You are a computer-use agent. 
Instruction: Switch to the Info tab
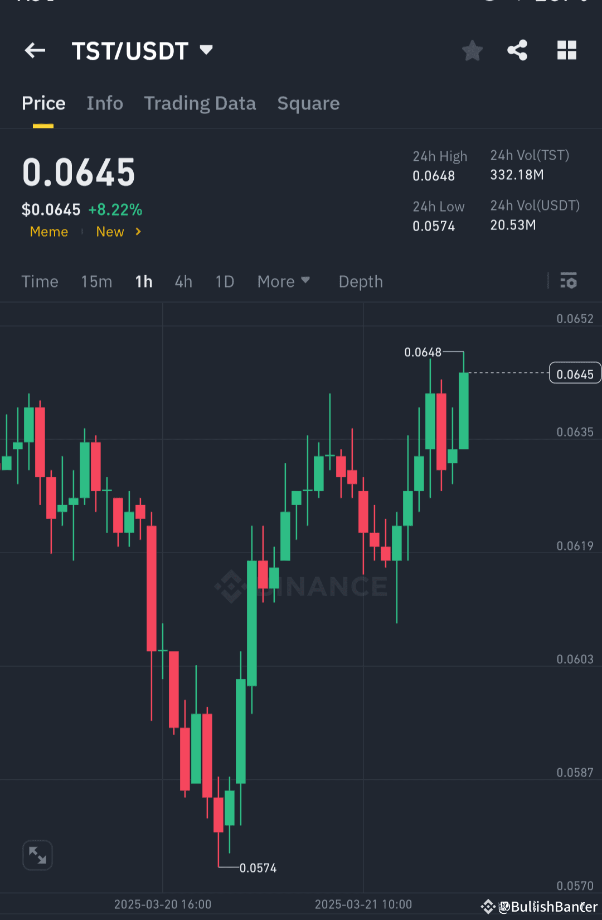(105, 103)
